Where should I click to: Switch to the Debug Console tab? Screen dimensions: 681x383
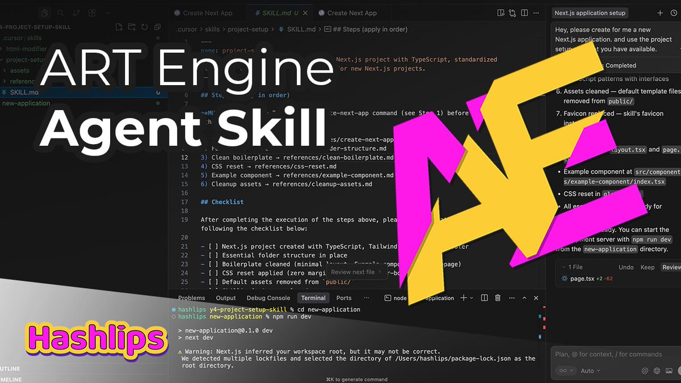(268, 298)
